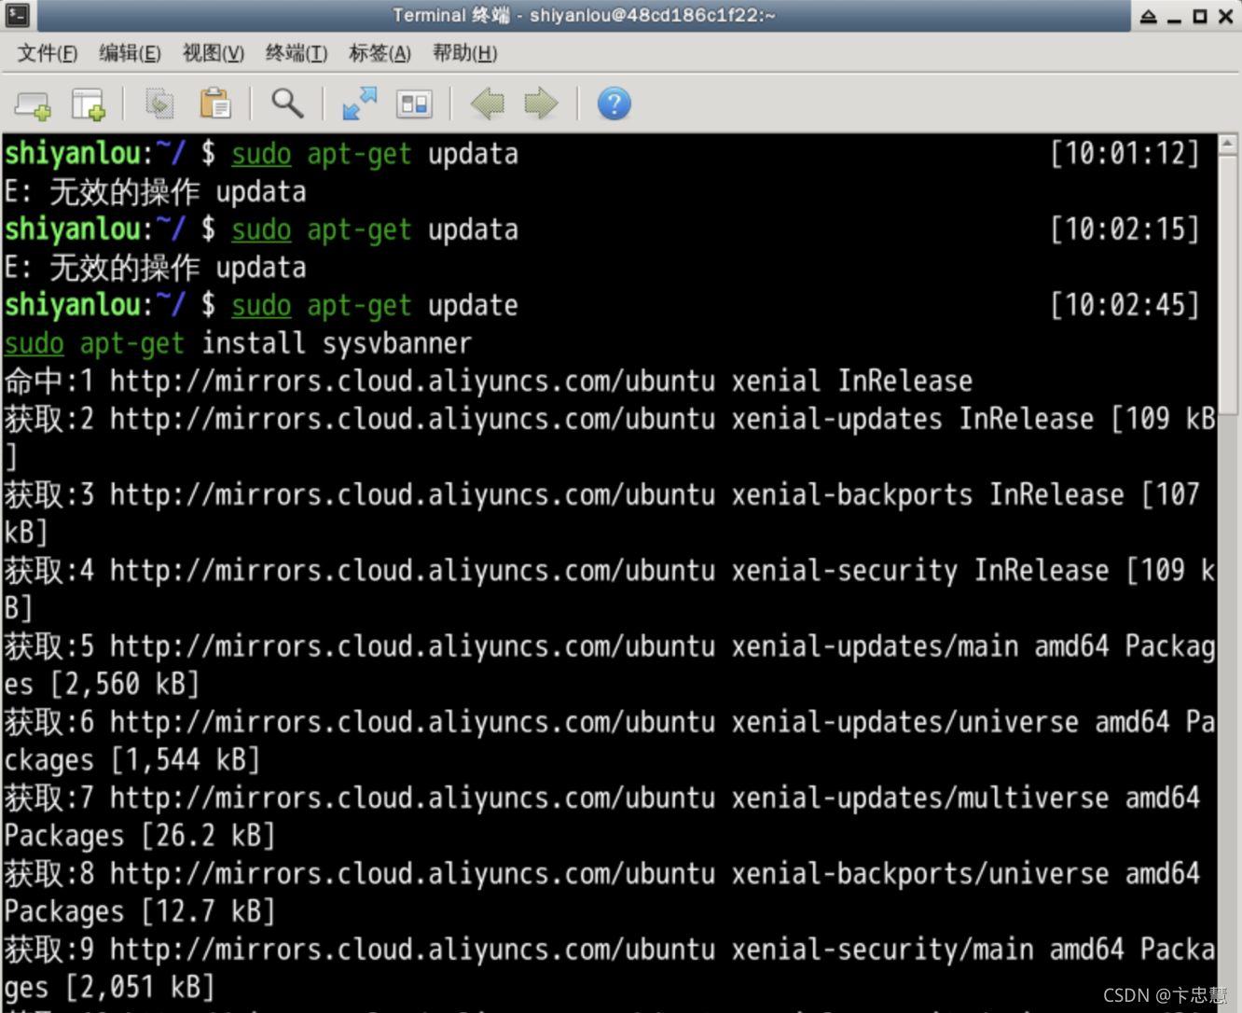Click the vertical scrollbar thumb
The height and width of the screenshot is (1013, 1242).
(x=1228, y=284)
